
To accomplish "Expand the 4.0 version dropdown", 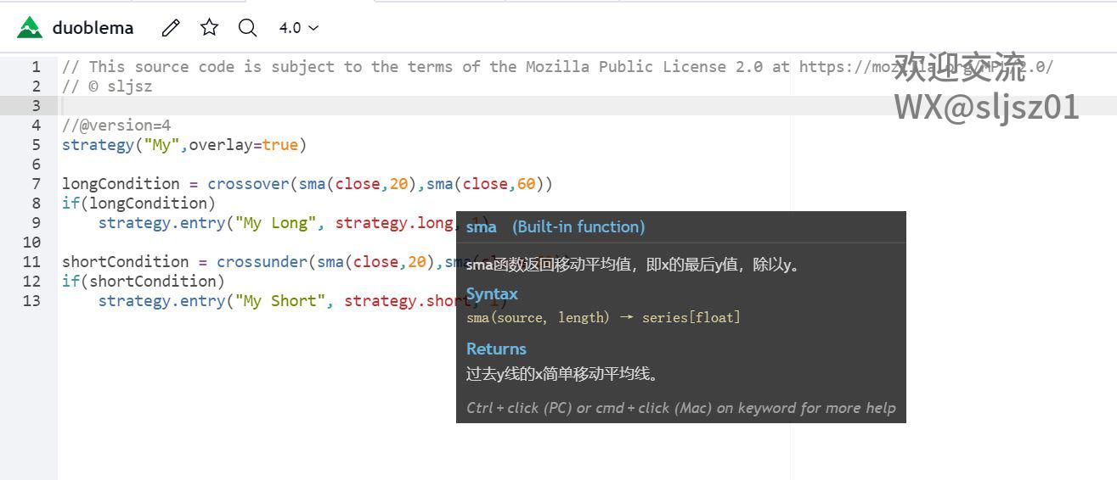I will [x=299, y=28].
